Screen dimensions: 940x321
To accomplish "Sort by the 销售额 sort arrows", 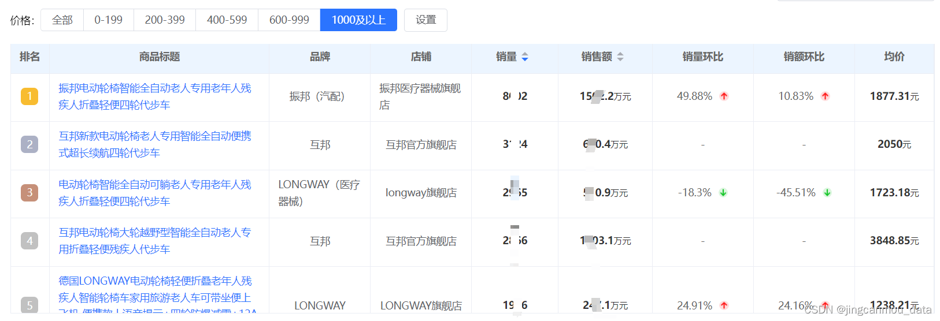I will click(620, 57).
